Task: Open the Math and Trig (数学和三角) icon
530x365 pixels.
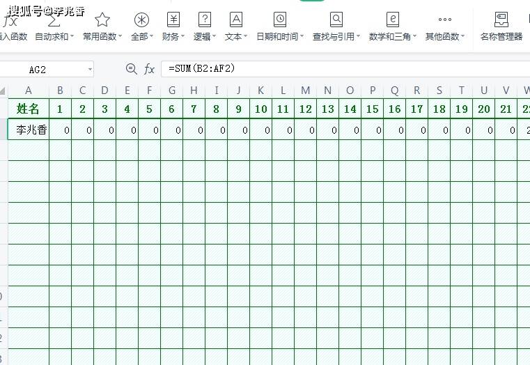Action: tap(393, 20)
